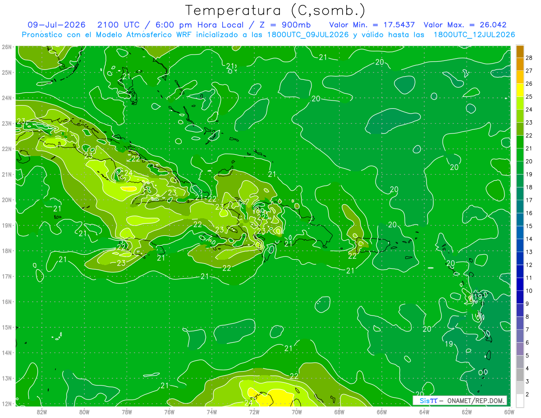This screenshot has width=541, height=418.
Task: Click the color scale label '12'
Action: (529, 265)
